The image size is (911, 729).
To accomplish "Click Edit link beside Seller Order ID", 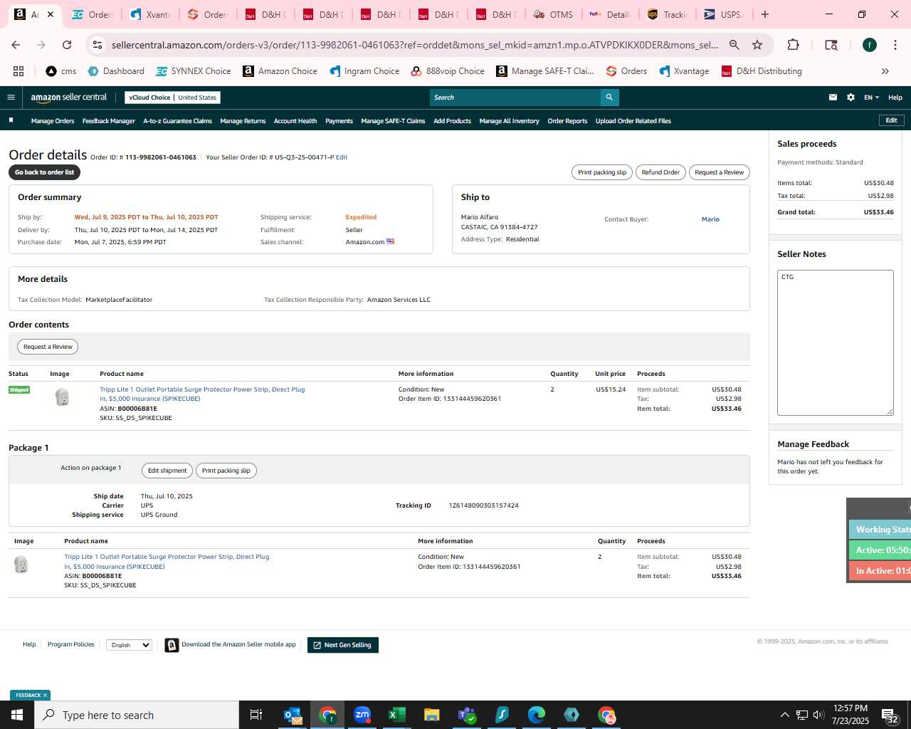I will [342, 157].
